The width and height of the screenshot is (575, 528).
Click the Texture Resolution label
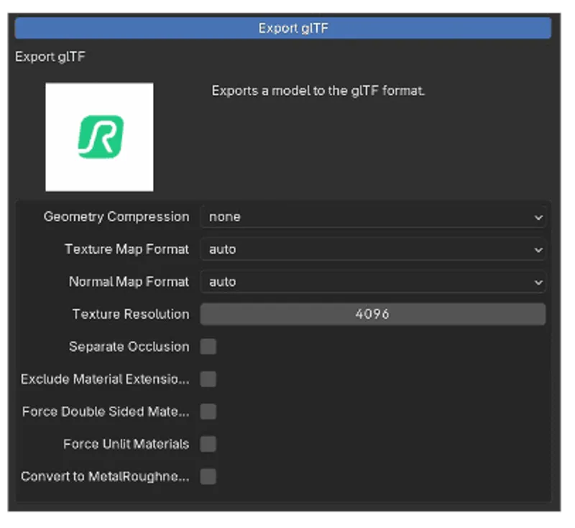click(131, 314)
